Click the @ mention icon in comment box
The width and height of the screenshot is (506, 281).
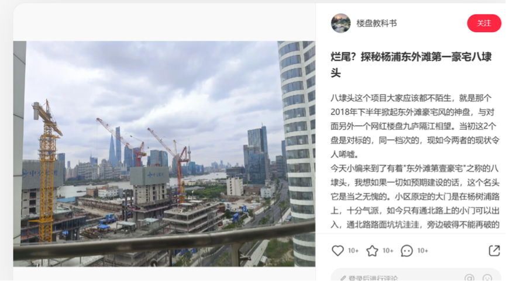click(x=469, y=277)
